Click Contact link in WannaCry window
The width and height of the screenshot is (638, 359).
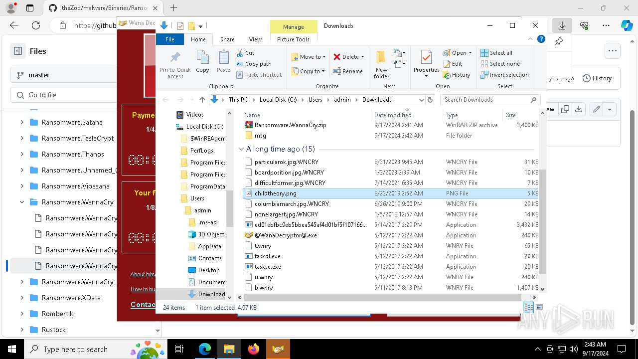pyautogui.click(x=143, y=305)
